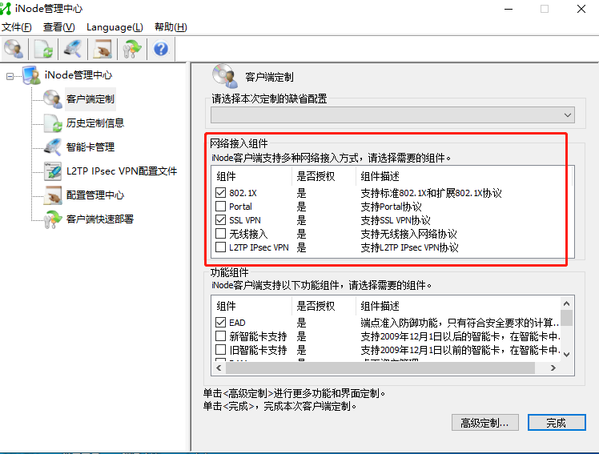Click scroll left arrow of horizontal scrollbar
Screen dimensions: 599x454
219,368
